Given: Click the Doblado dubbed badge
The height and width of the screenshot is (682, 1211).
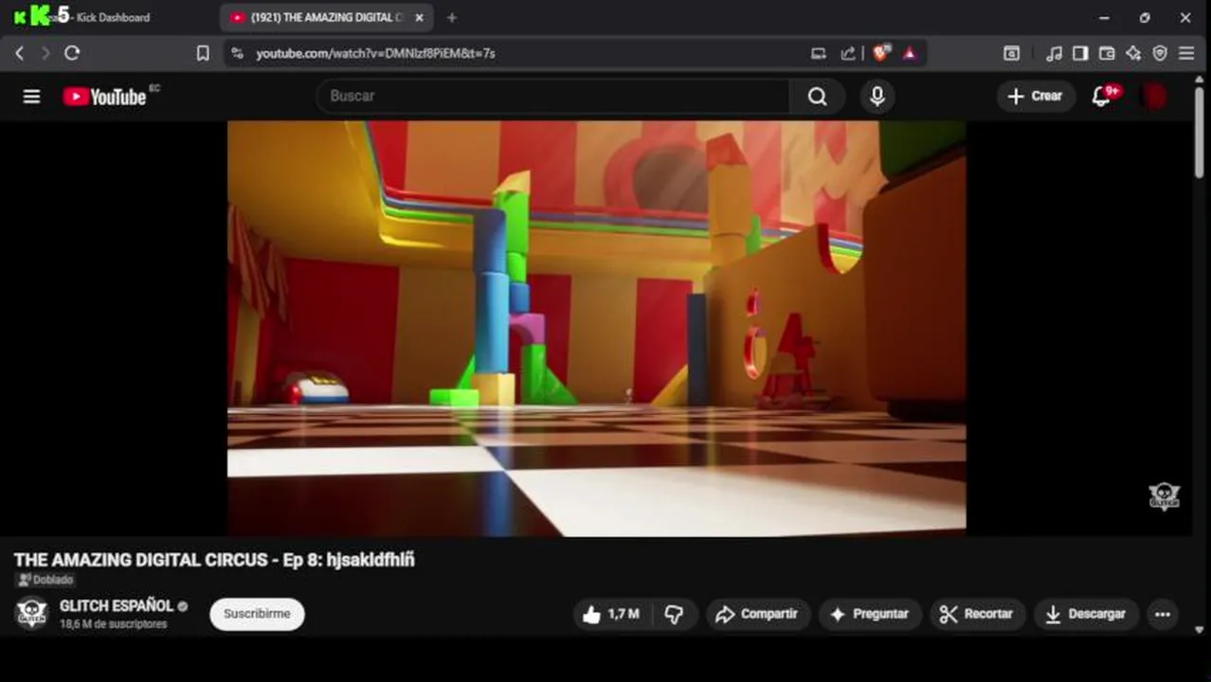Looking at the screenshot, I should coord(45,580).
